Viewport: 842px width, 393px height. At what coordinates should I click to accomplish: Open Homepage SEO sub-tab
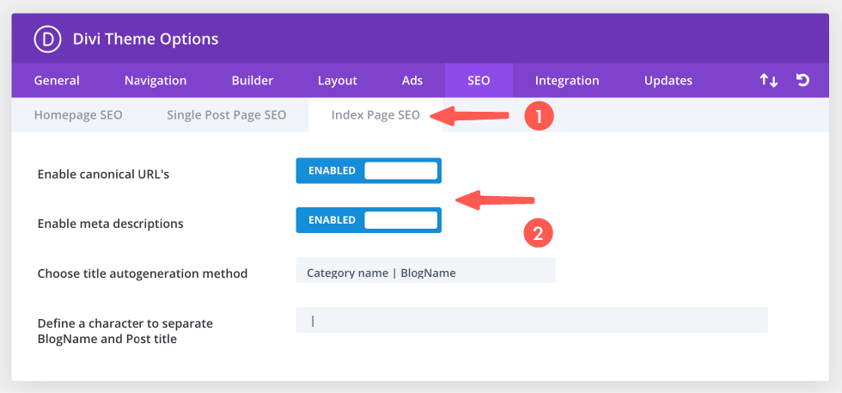point(78,115)
